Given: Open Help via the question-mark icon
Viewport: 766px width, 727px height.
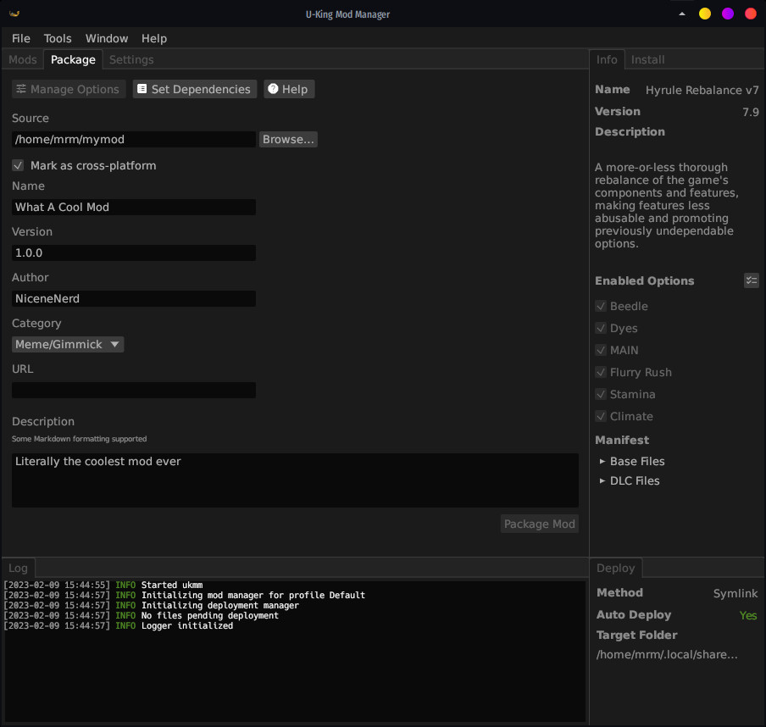Looking at the screenshot, I should tap(271, 89).
